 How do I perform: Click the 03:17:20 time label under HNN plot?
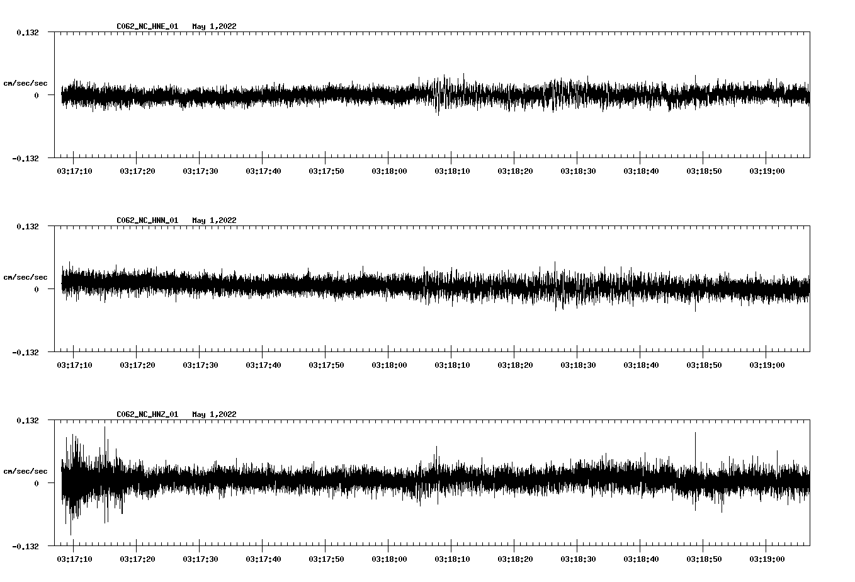(137, 365)
